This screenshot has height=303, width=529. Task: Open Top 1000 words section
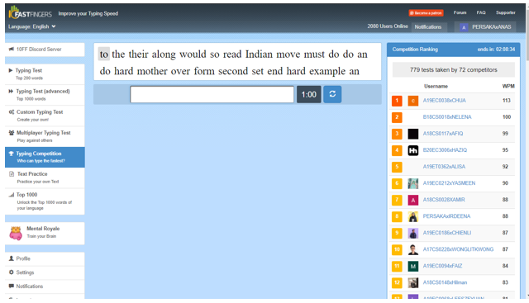[45, 201]
